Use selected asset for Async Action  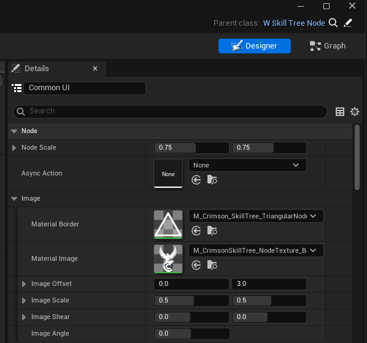pyautogui.click(x=196, y=180)
